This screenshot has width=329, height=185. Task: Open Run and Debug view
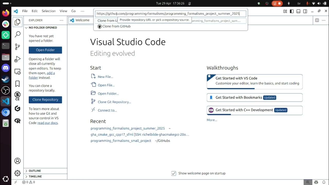(17, 59)
